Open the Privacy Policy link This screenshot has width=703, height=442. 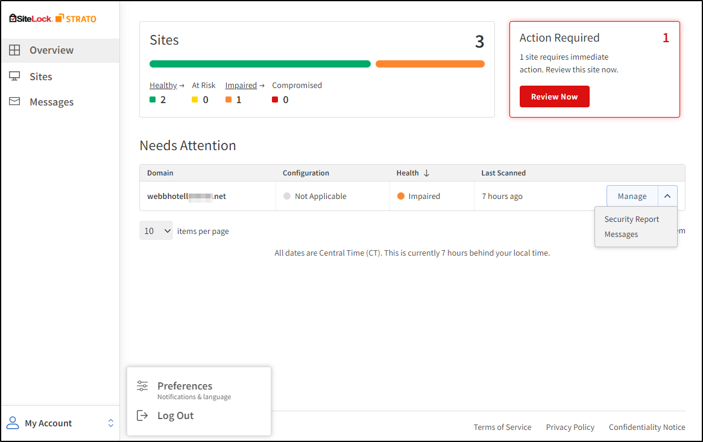570,427
